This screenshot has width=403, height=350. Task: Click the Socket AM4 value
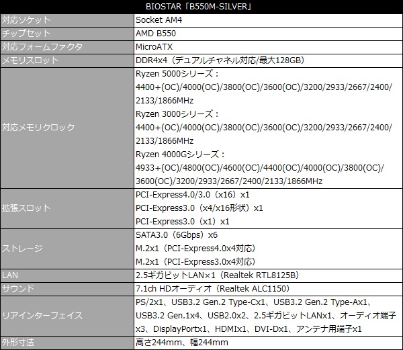159,20
